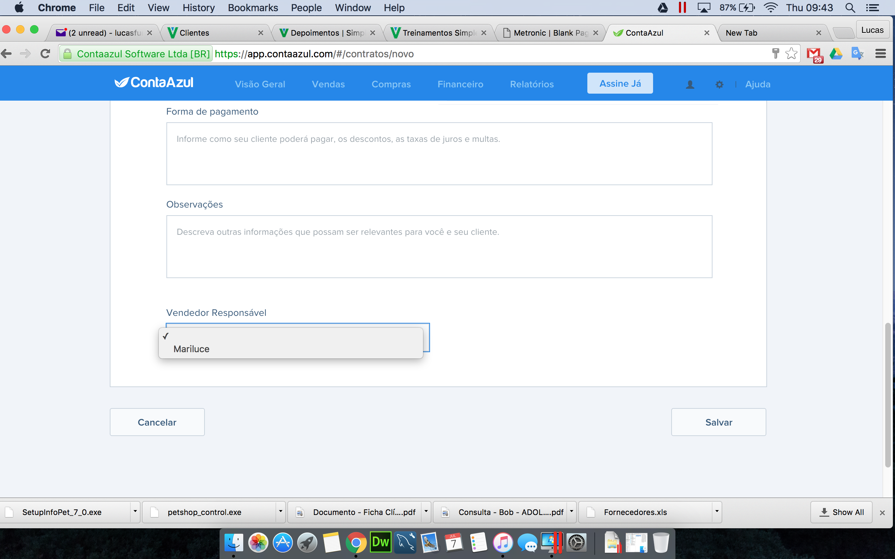This screenshot has height=559, width=895.
Task: Click the Google Drive extension icon
Action: click(836, 53)
